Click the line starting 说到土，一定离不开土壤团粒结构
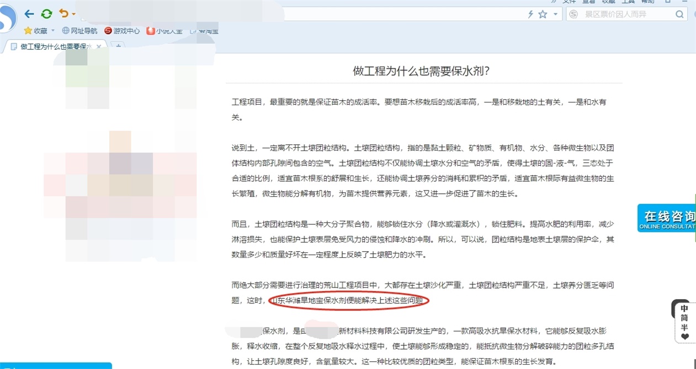This screenshot has width=696, height=369. (x=423, y=148)
